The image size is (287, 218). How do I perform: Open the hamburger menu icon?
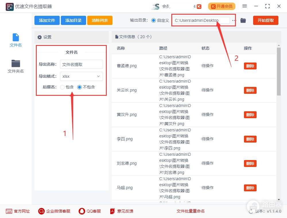tap(245, 6)
